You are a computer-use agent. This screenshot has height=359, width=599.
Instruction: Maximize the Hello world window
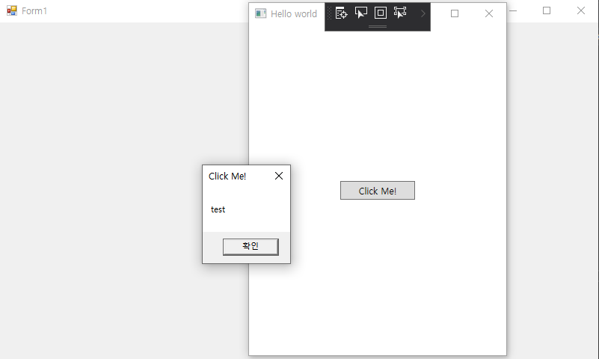pyautogui.click(x=455, y=13)
